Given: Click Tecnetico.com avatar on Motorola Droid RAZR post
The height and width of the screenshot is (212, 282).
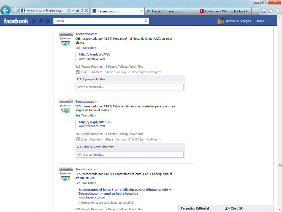Looking at the screenshot, I should point(66,39).
